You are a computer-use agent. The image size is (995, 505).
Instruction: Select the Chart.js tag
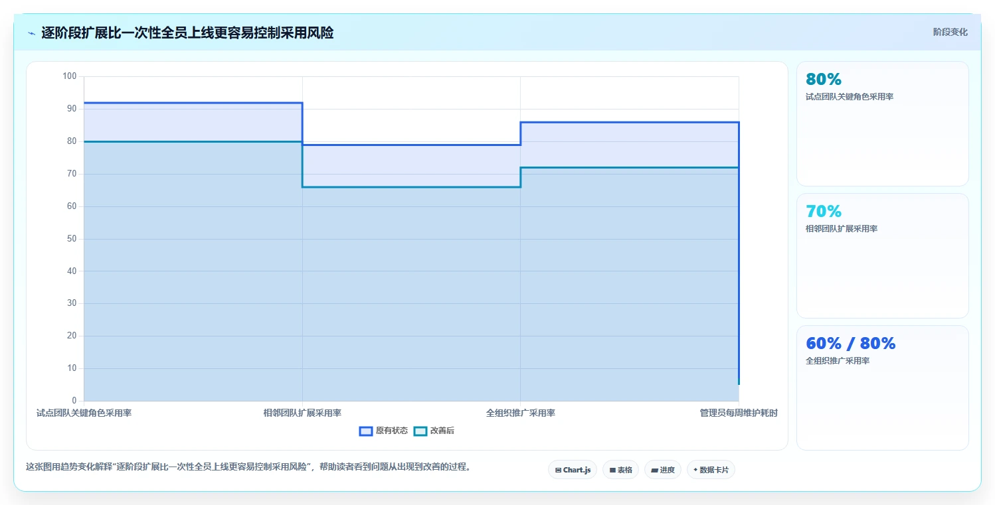(x=573, y=470)
